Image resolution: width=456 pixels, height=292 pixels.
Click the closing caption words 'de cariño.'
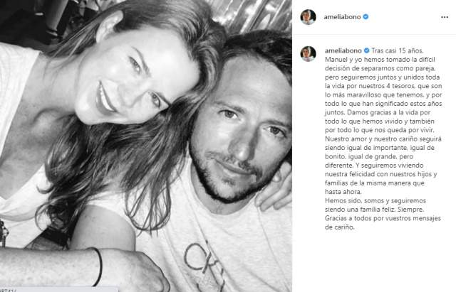pyautogui.click(x=340, y=227)
